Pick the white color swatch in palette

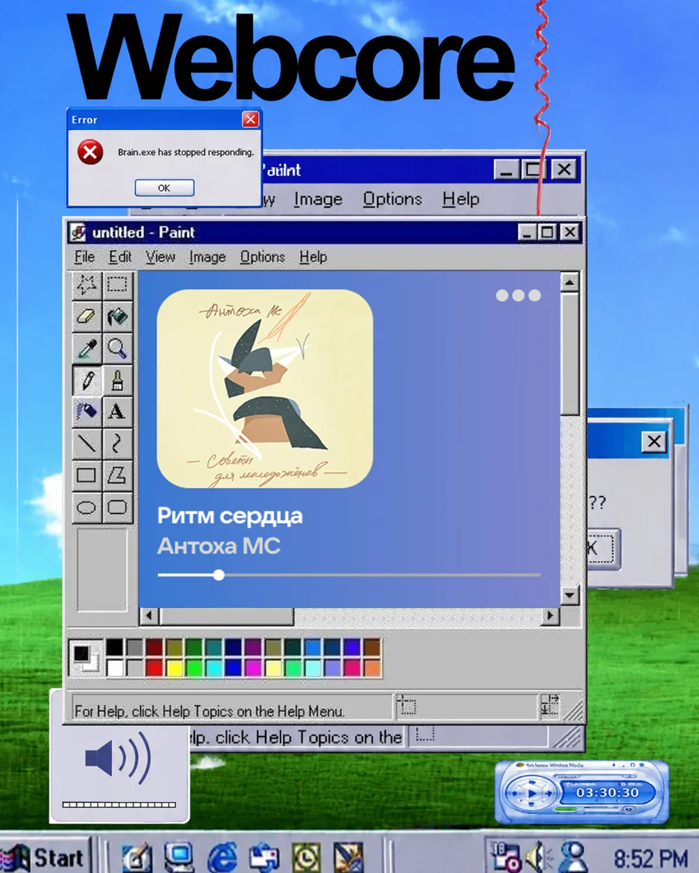coord(115,667)
